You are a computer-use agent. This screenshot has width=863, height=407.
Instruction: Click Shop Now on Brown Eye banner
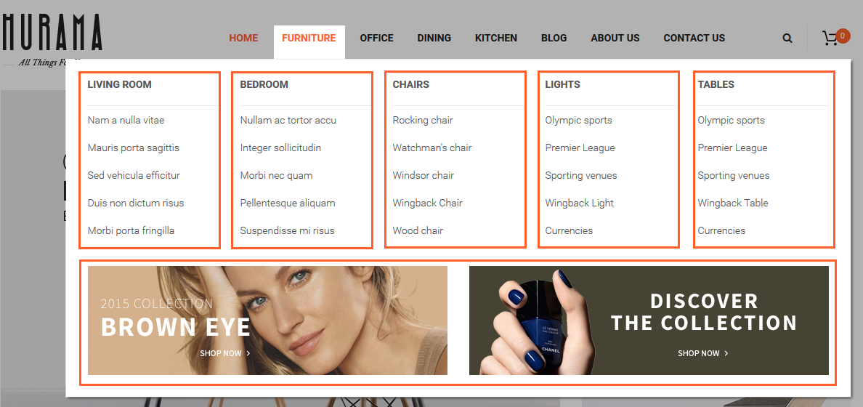(225, 353)
